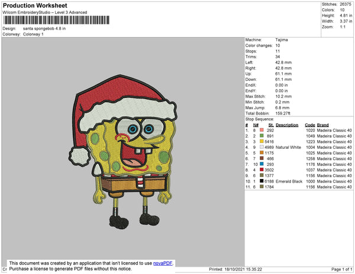Select the olive swatch in stop 11

click(x=262, y=187)
